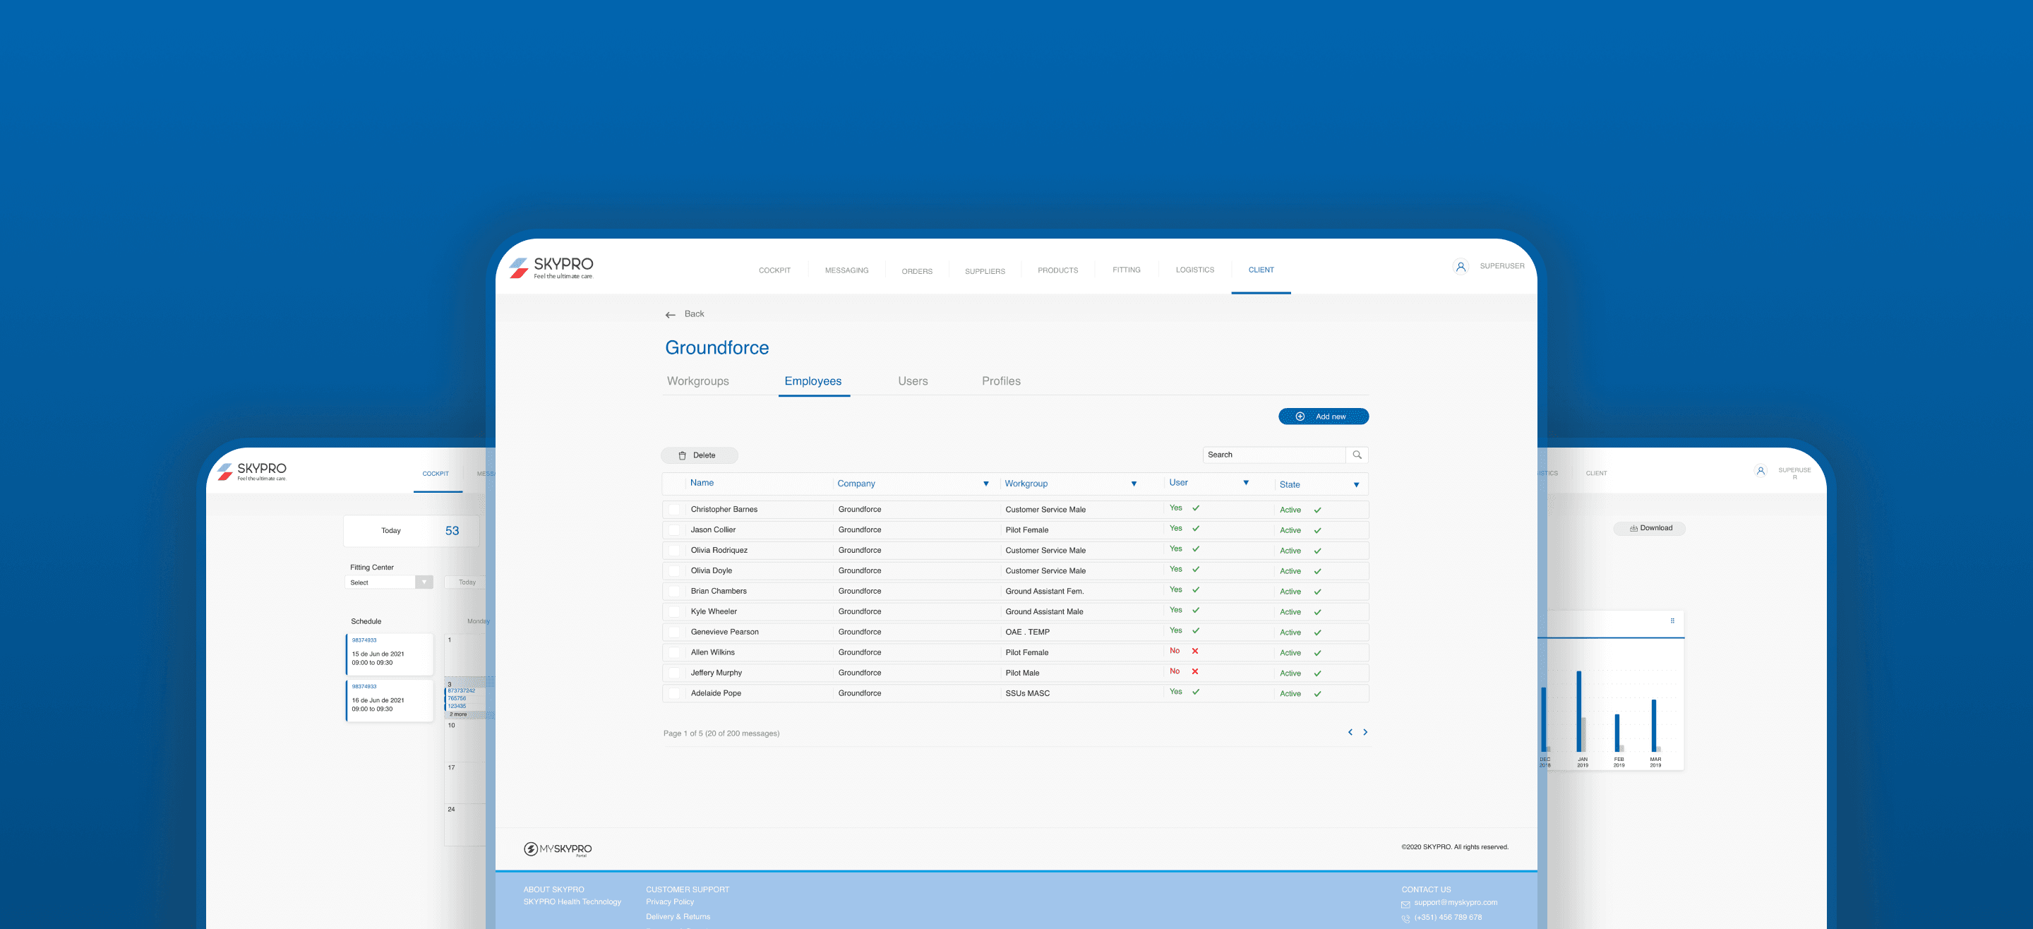Click support@myskypro.com email link

click(x=1456, y=903)
